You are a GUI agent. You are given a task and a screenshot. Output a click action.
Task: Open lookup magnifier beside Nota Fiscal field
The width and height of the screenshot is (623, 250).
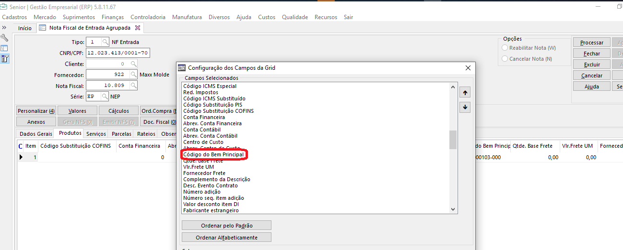133,86
